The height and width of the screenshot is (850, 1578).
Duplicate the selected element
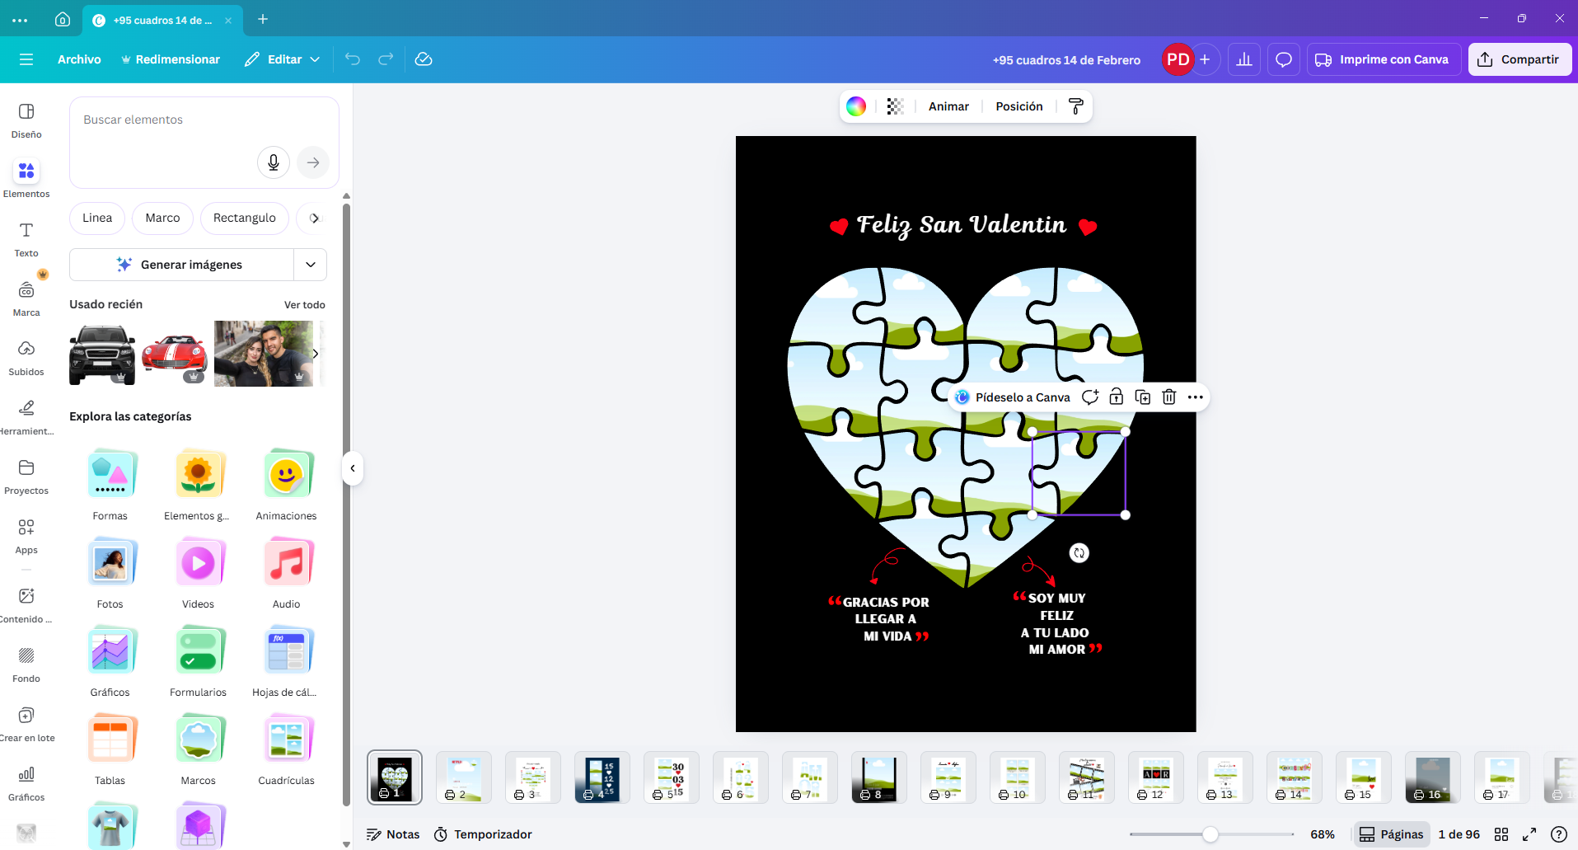tap(1143, 397)
